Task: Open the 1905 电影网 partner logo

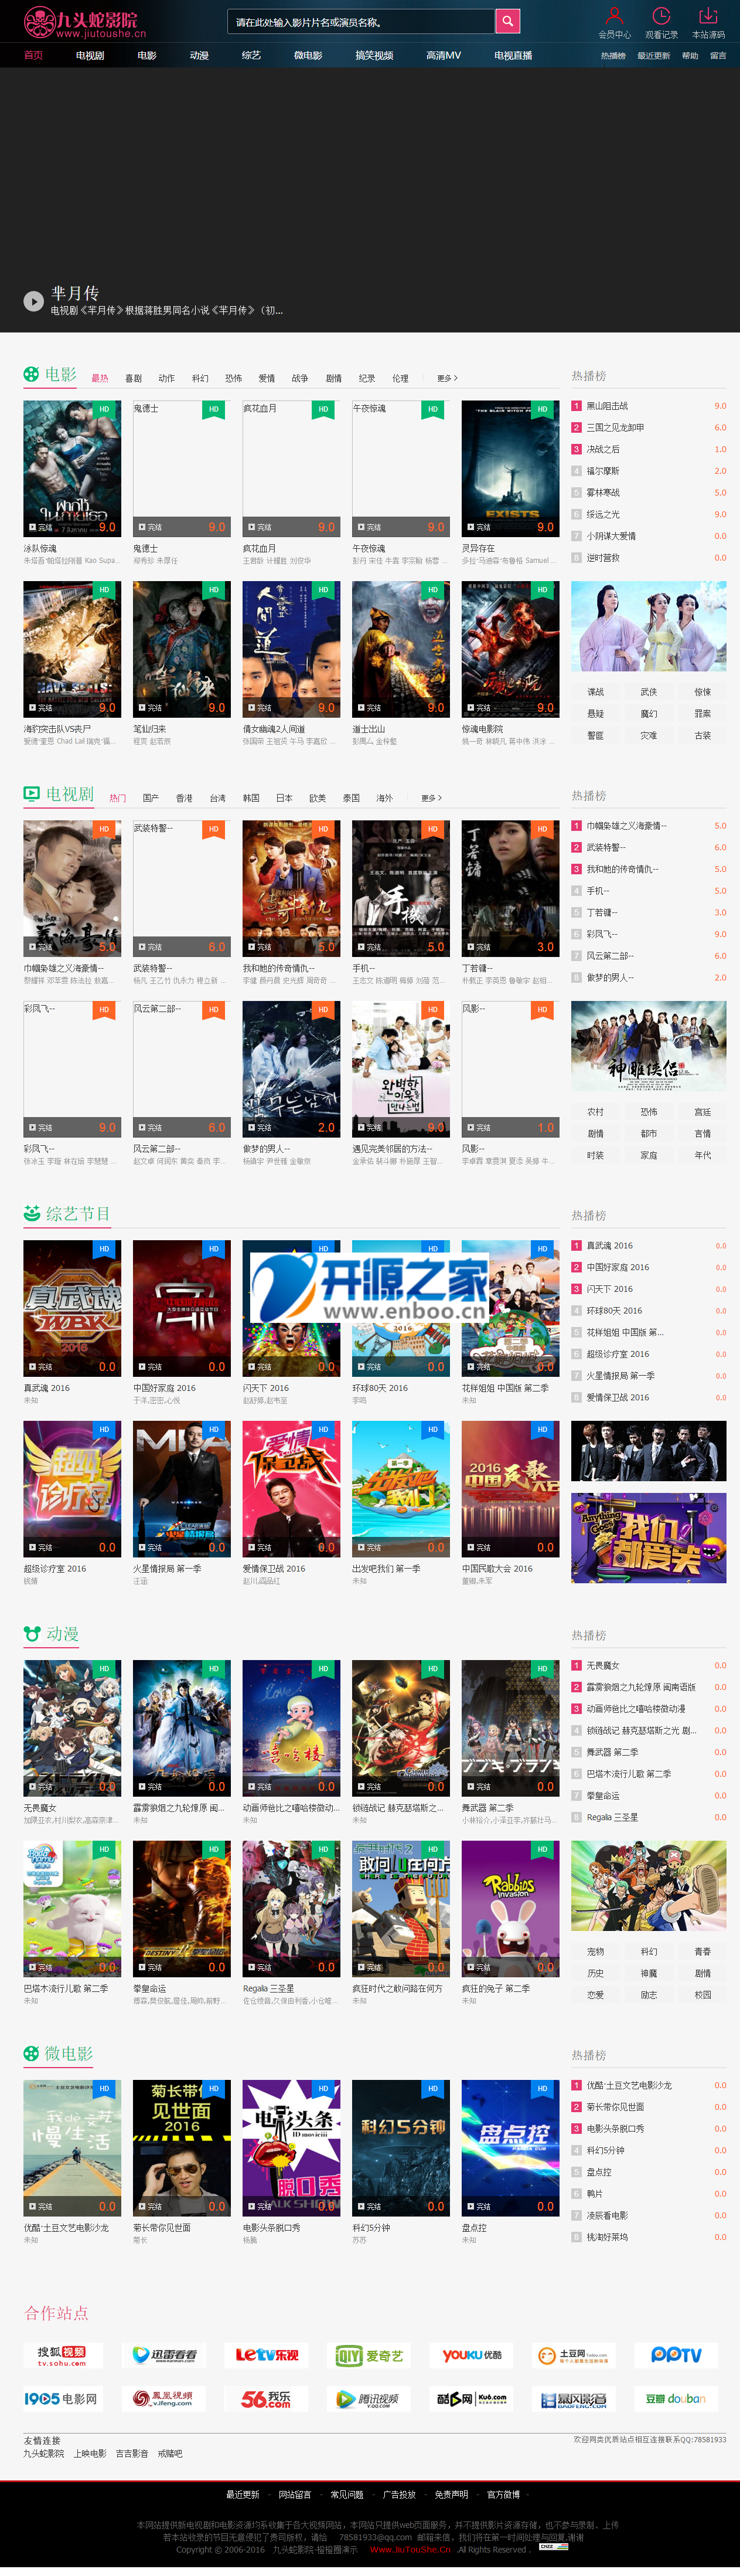Action: click(x=62, y=2398)
